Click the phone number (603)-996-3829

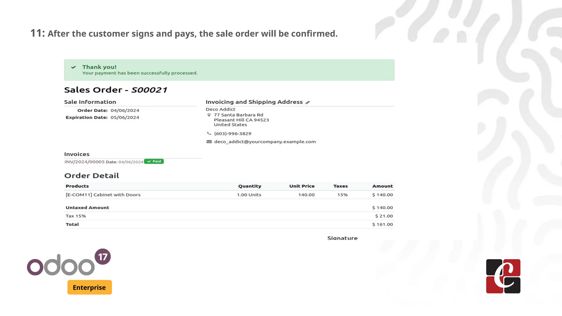pyautogui.click(x=233, y=134)
